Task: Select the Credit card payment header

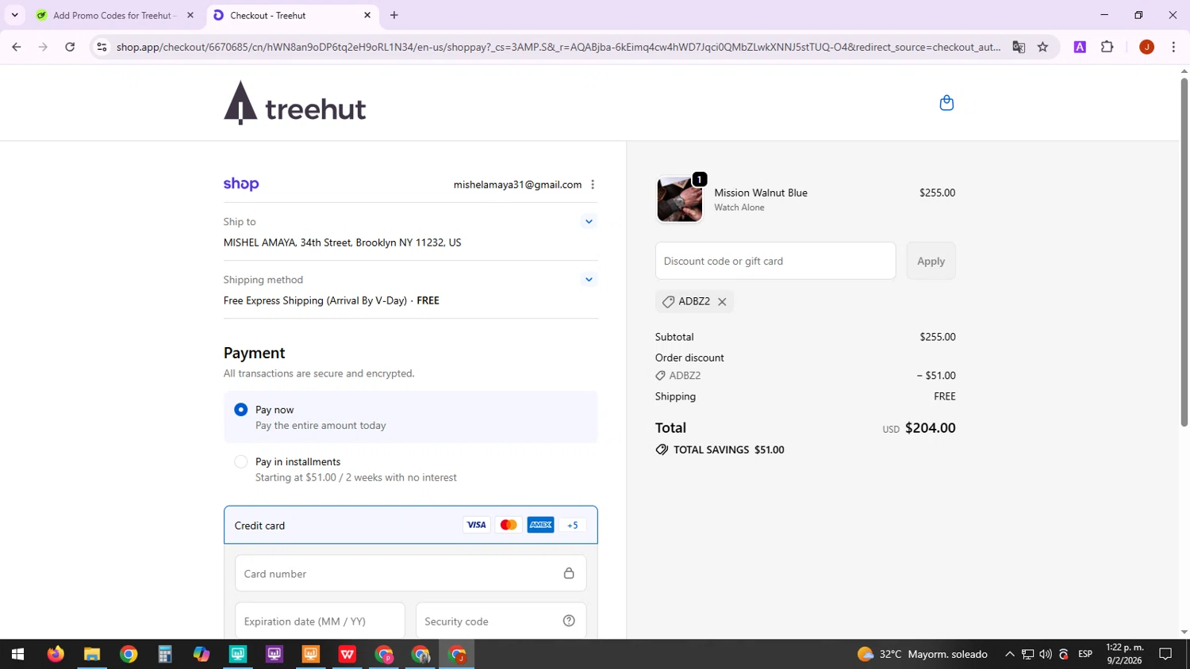Action: (410, 525)
